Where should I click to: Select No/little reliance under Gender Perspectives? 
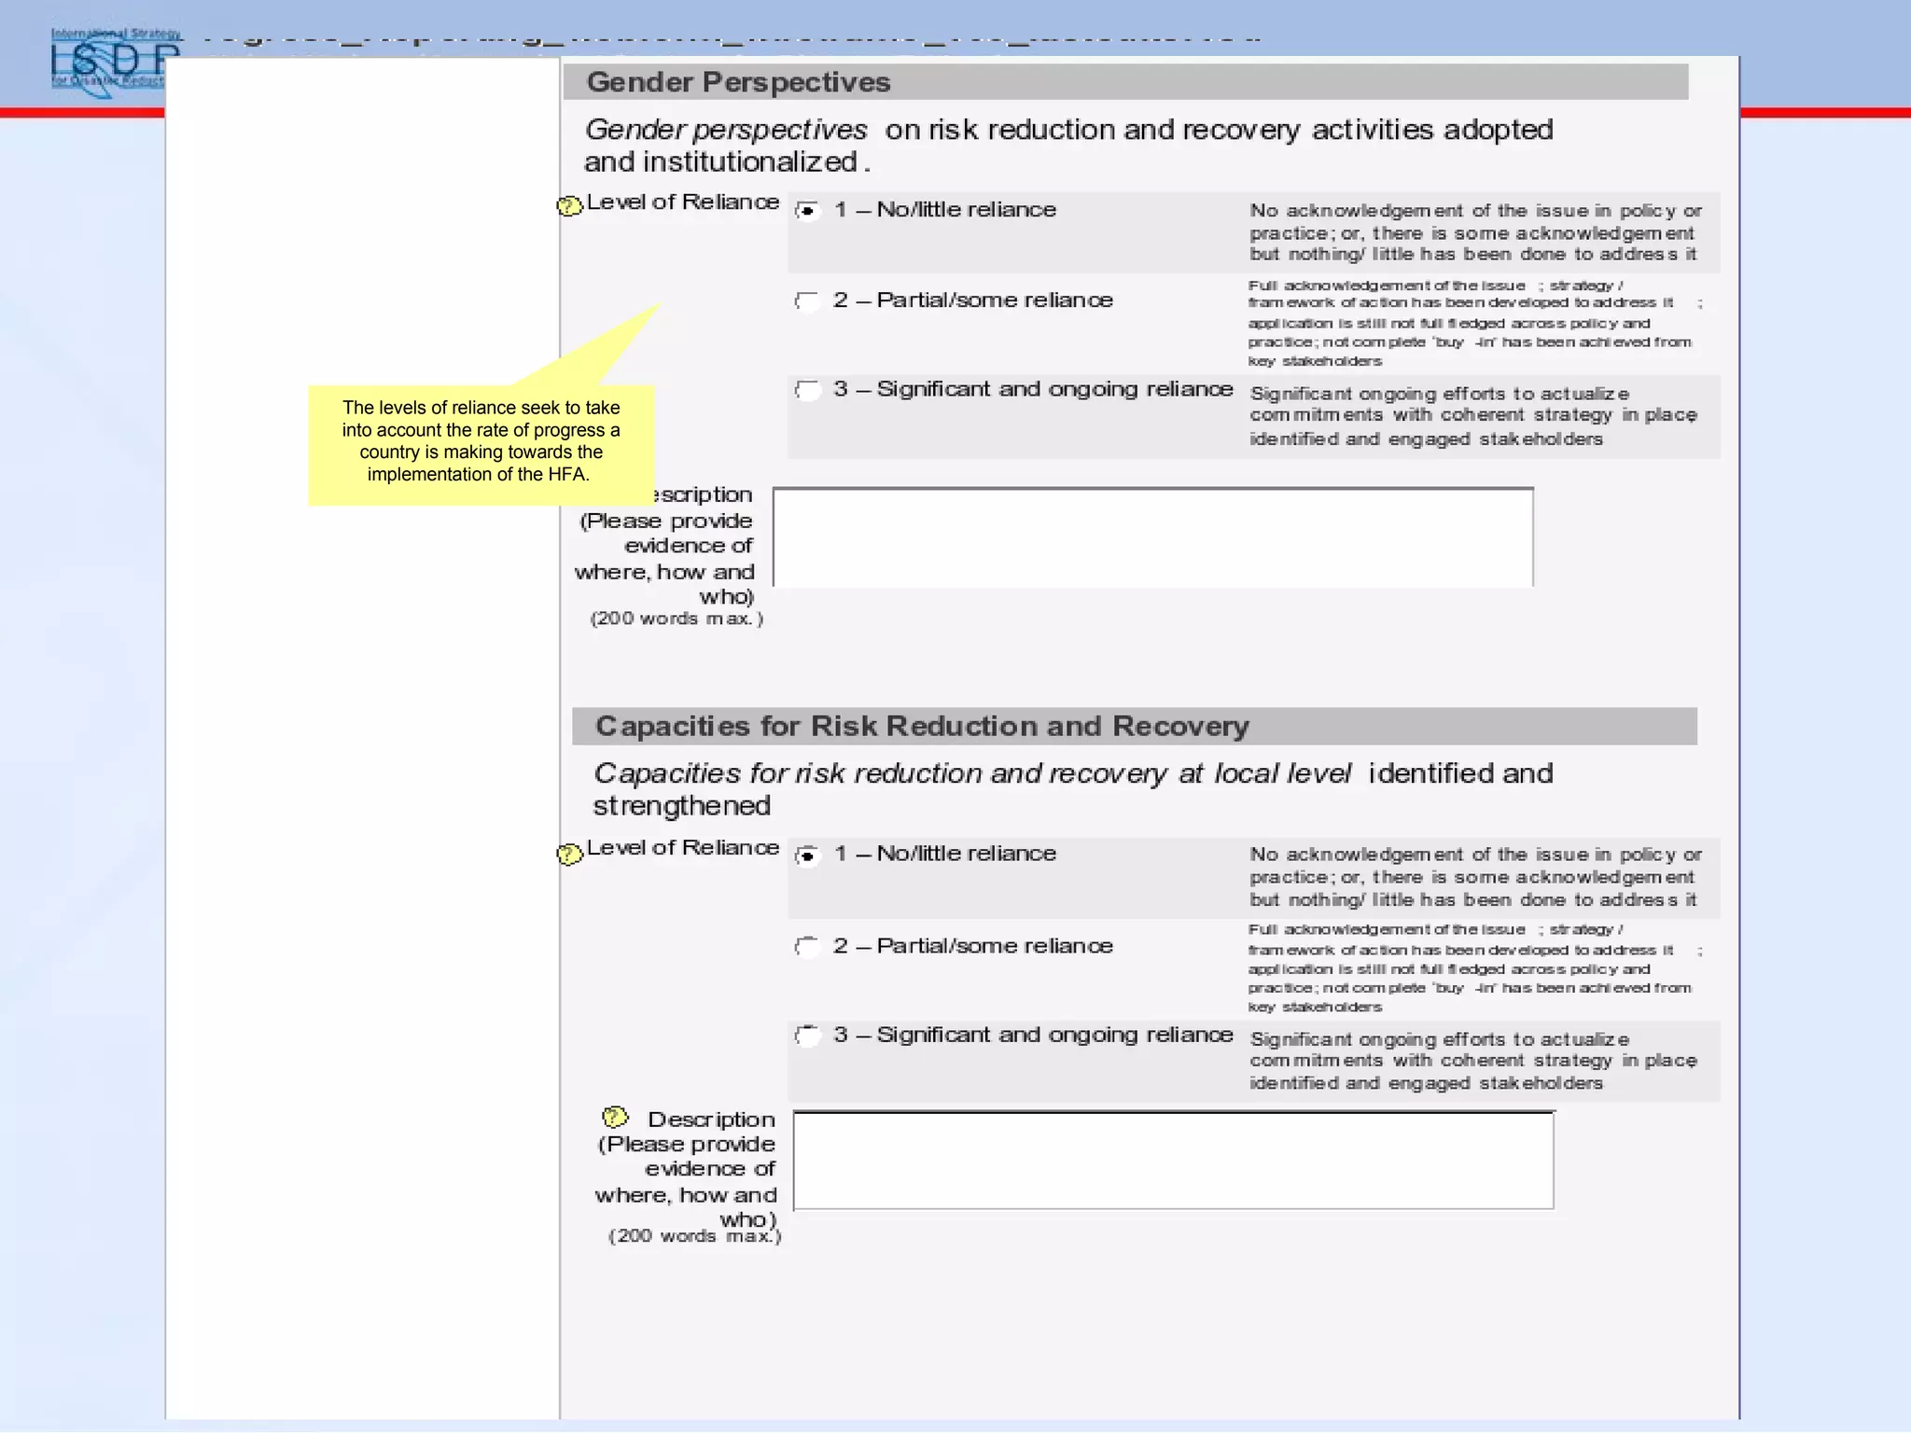click(x=808, y=211)
